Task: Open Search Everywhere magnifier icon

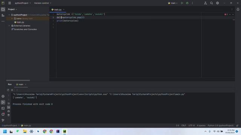Action: (x=212, y=3)
